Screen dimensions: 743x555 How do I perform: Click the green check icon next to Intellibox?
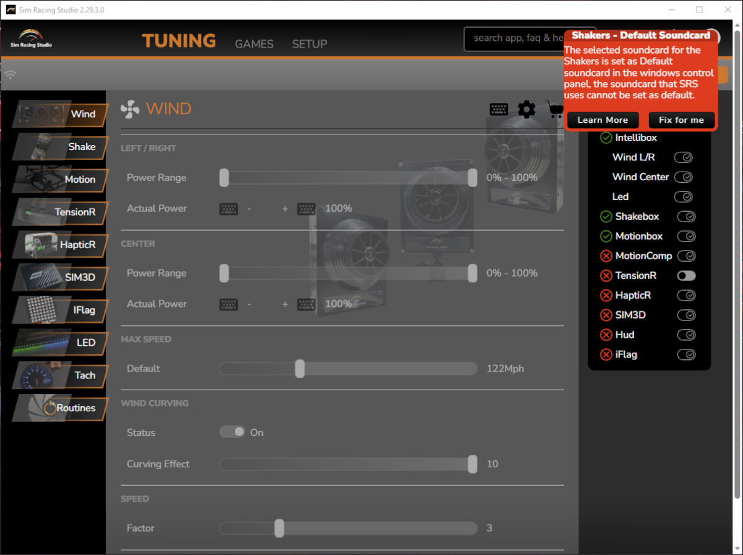[x=606, y=138]
